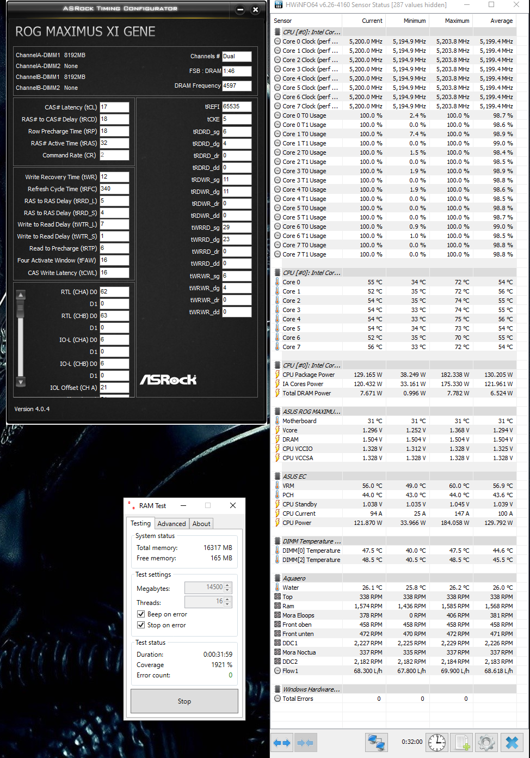Screen dimensions: 530x758
Task: Click the Core 0 temperature thermometer icon
Action: [x=278, y=282]
